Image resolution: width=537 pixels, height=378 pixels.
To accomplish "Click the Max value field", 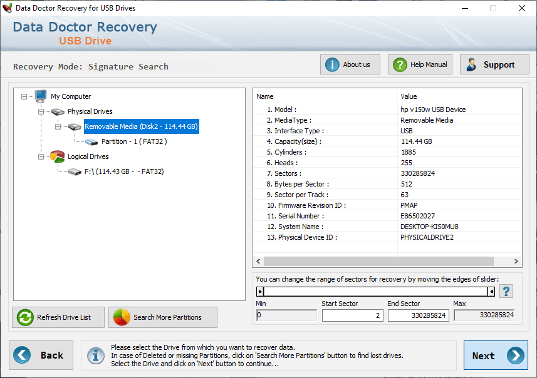I will click(x=484, y=315).
